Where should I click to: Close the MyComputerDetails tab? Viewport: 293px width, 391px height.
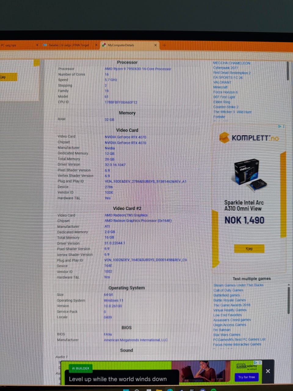pyautogui.click(x=155, y=45)
